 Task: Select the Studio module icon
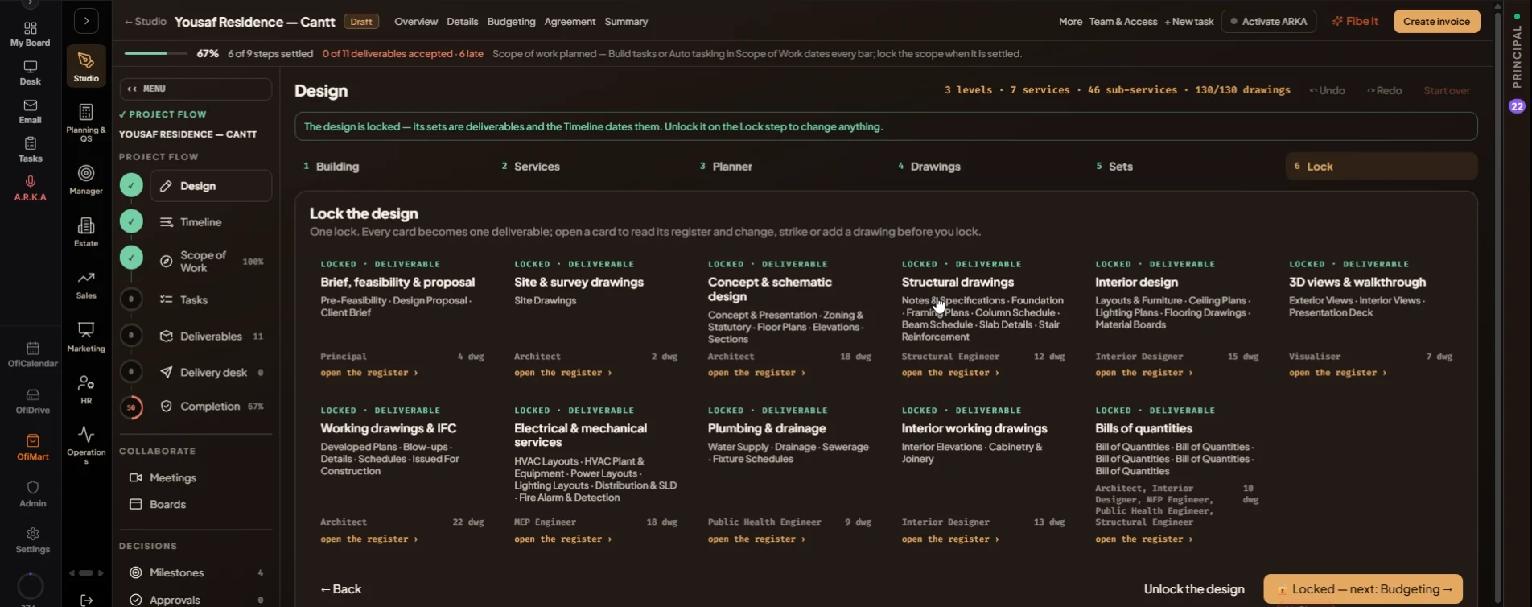point(86,66)
